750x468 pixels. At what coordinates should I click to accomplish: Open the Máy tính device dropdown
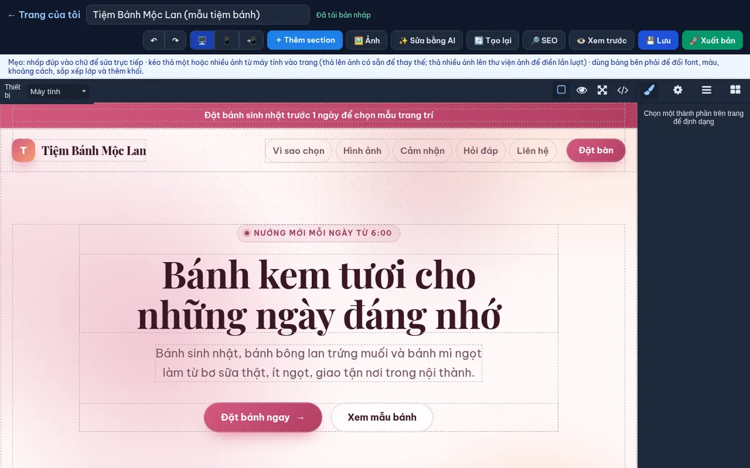58,92
